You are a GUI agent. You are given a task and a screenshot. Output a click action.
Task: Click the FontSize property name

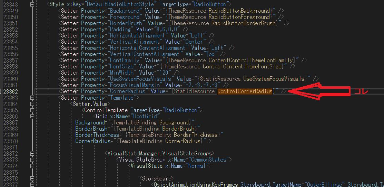pyautogui.click(x=122, y=66)
